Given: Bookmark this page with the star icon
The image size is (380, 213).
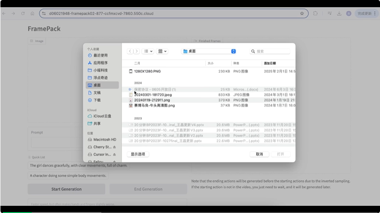Looking at the screenshot, I should [302, 13].
